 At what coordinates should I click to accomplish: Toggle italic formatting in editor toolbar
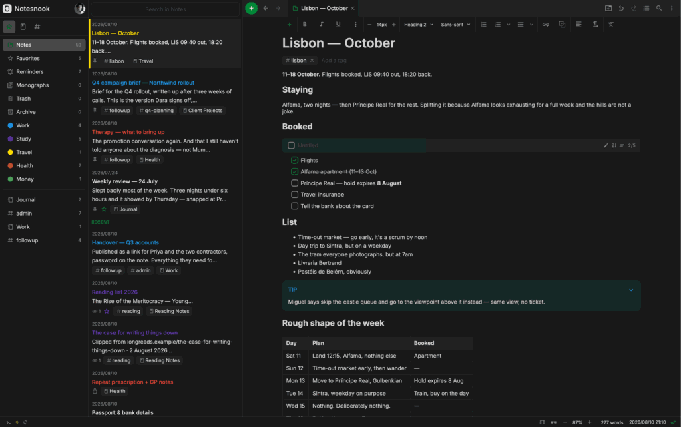pyautogui.click(x=321, y=24)
